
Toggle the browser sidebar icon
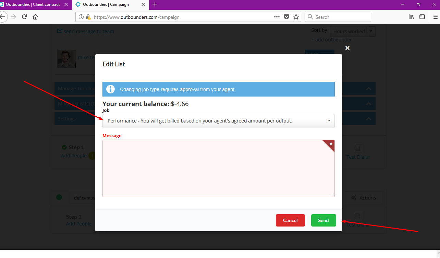tap(422, 17)
